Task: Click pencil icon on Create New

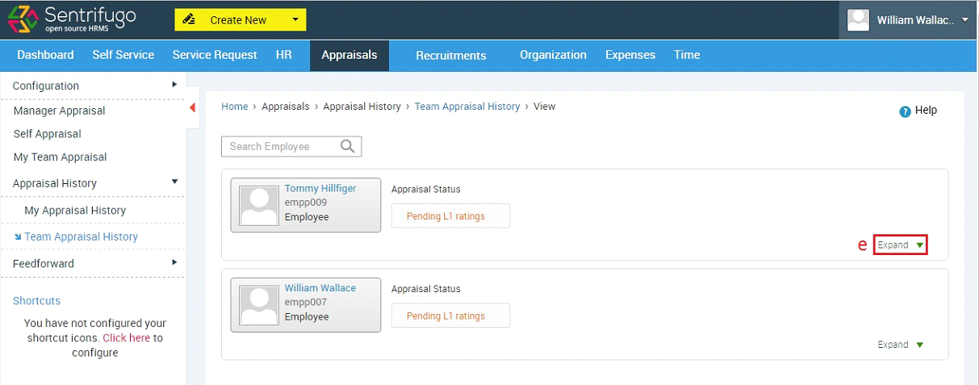Action: coord(190,19)
